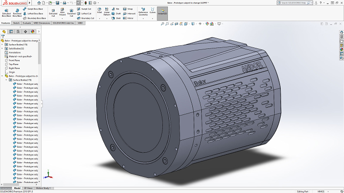This screenshot has width=344, height=193.
Task: Select the Mirror feature tool
Action: 128,18
